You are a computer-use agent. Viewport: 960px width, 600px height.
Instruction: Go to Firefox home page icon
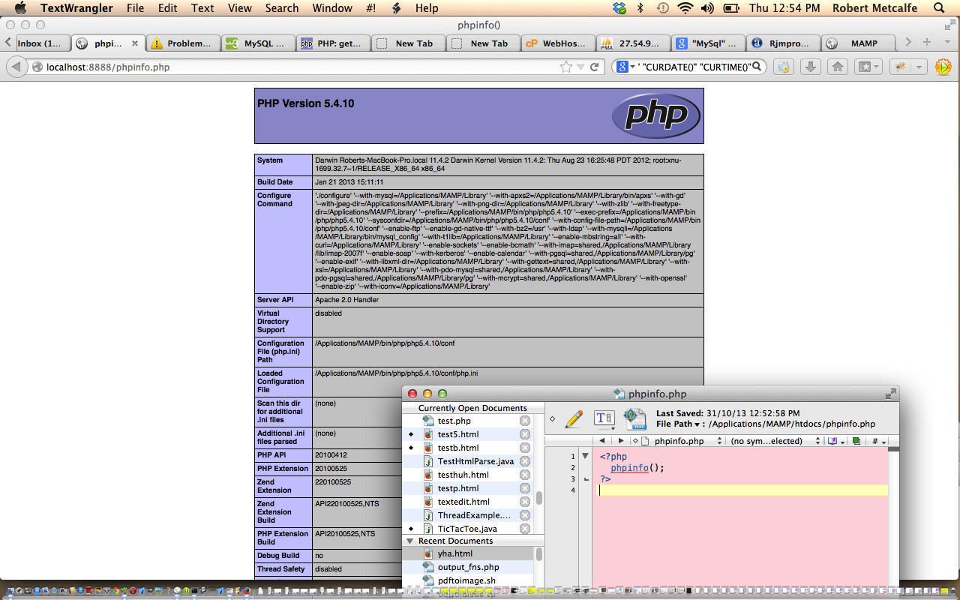click(838, 67)
